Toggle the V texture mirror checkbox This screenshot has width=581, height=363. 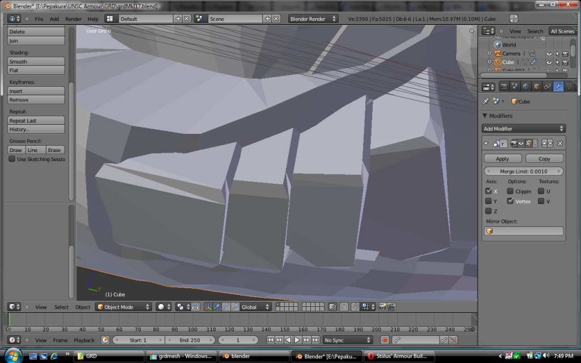tap(541, 201)
